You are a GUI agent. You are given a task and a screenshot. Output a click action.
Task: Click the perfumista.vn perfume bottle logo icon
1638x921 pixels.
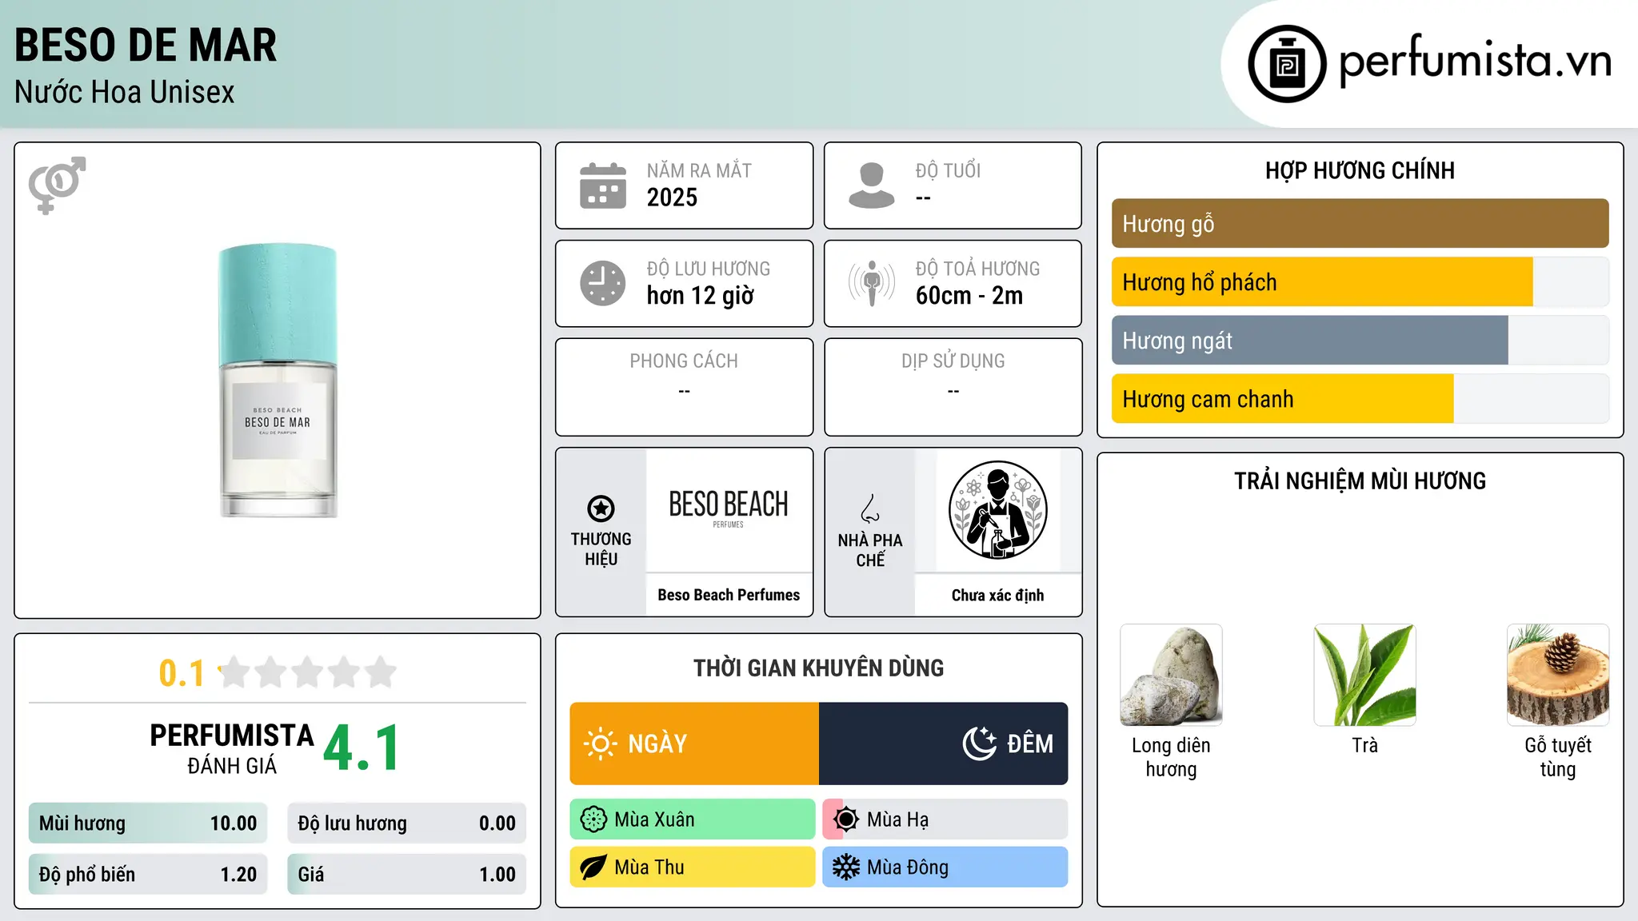1287,64
